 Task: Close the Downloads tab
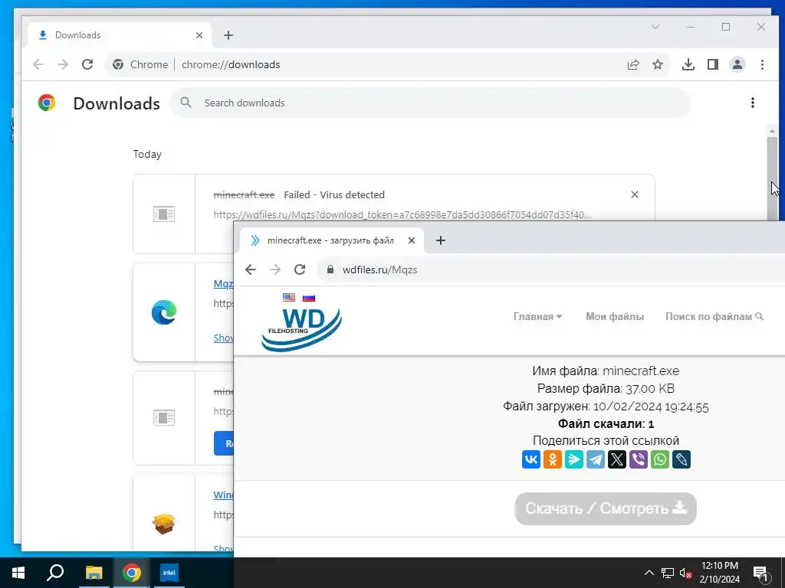tap(199, 35)
